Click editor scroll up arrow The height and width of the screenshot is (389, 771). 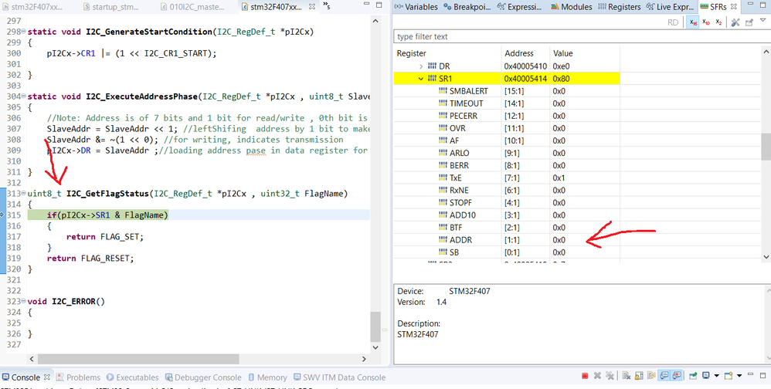tap(375, 21)
